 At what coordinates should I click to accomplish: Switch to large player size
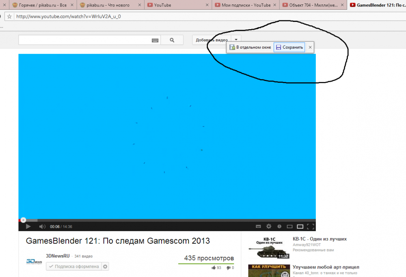(x=300, y=226)
